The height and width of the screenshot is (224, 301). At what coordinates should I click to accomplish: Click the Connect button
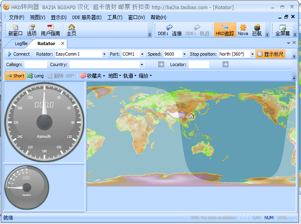(18, 54)
